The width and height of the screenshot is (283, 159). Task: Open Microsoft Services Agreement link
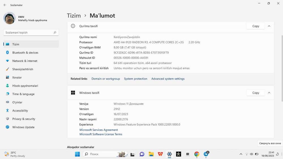(98, 130)
